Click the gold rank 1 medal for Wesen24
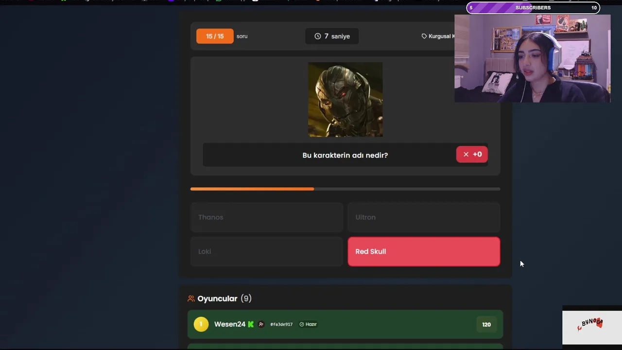This screenshot has width=622, height=350. point(201,324)
